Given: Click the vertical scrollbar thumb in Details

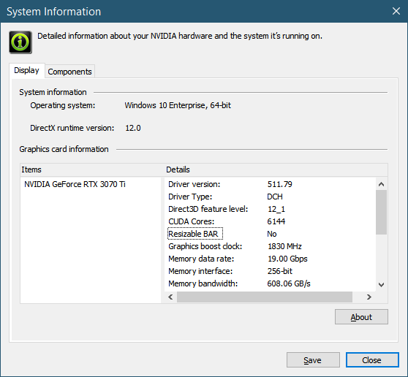Looking at the screenshot, I should click(x=382, y=212).
